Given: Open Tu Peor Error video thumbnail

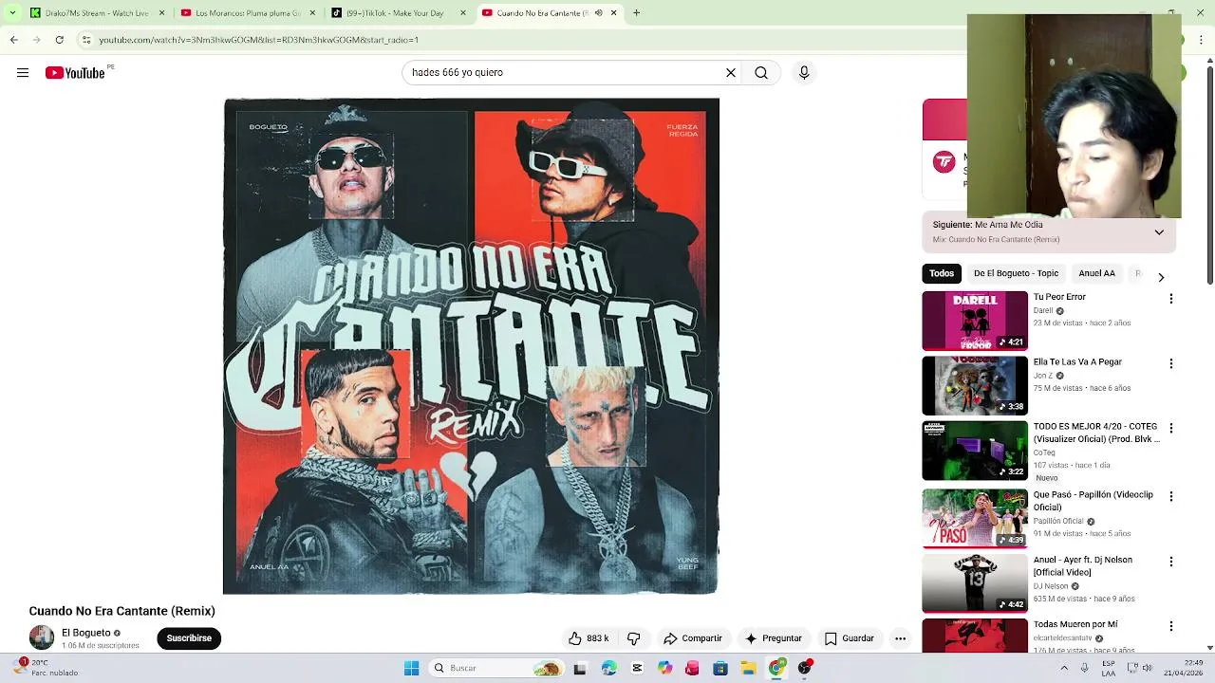Looking at the screenshot, I should coord(975,321).
